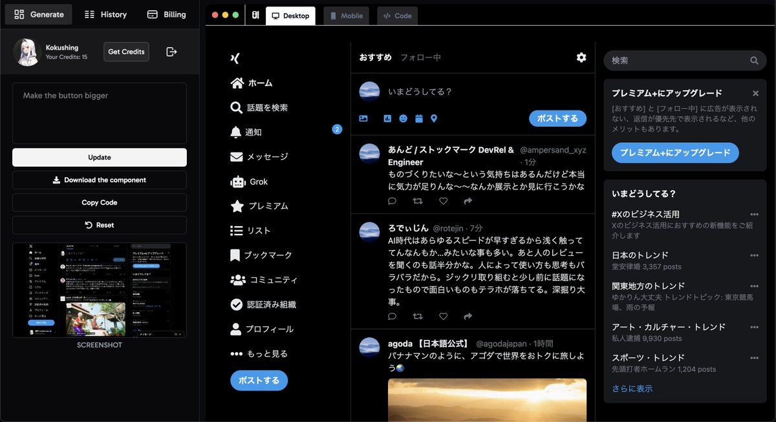
Task: Open the SCREENSHOT thumbnail preview
Action: click(x=100, y=290)
